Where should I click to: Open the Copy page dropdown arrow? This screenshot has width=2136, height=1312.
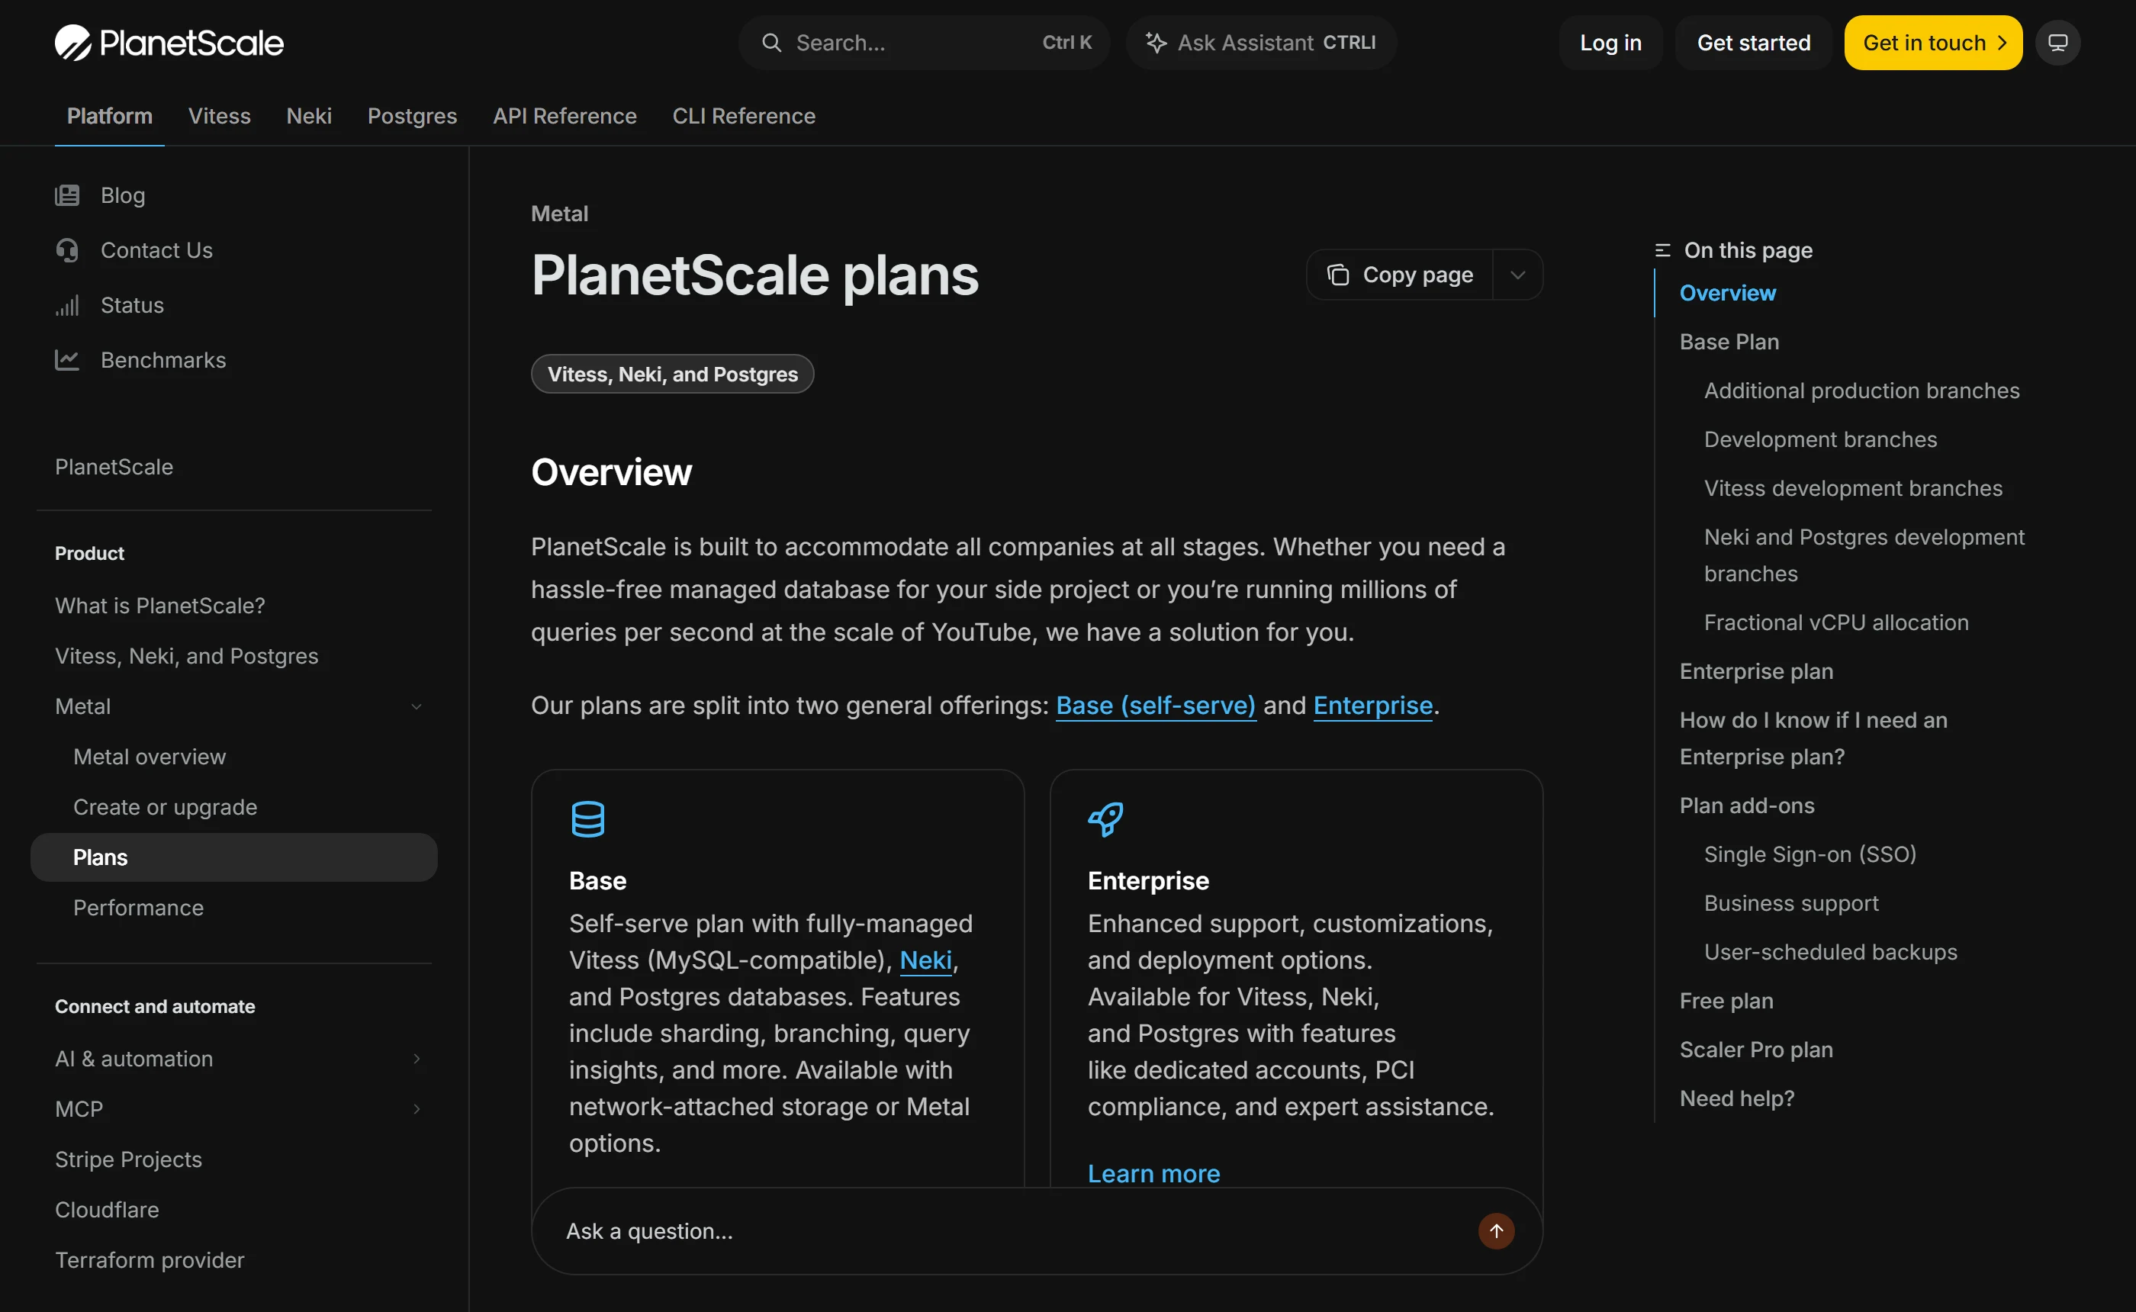point(1517,275)
